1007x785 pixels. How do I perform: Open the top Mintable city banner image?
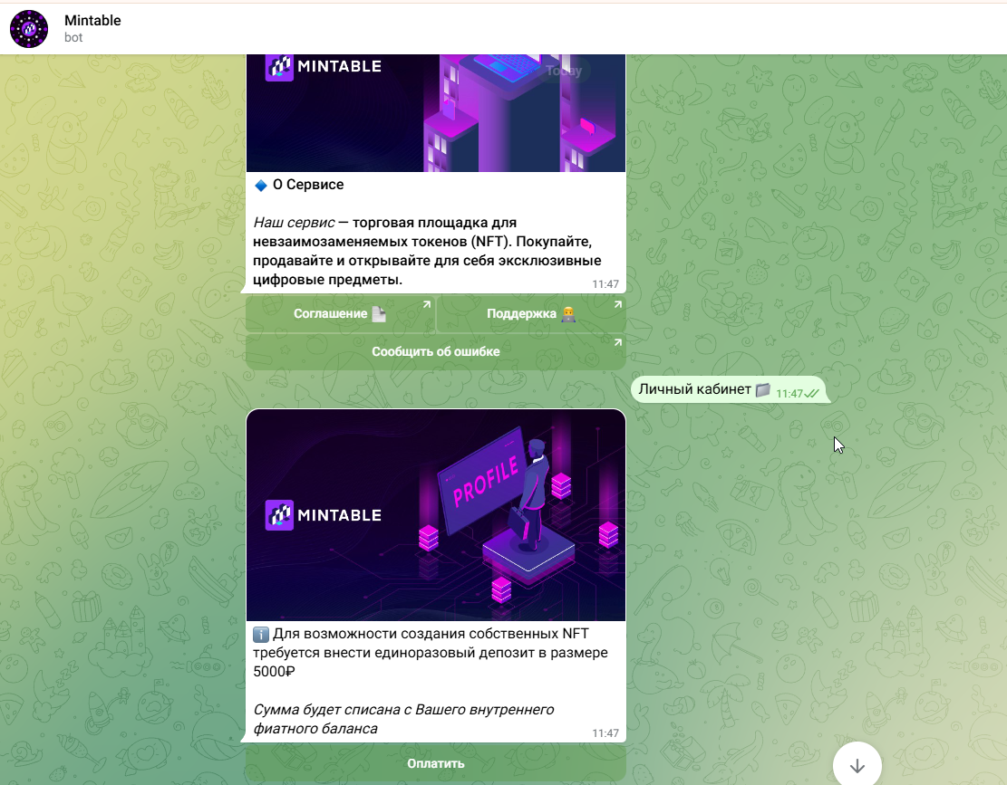pos(435,113)
